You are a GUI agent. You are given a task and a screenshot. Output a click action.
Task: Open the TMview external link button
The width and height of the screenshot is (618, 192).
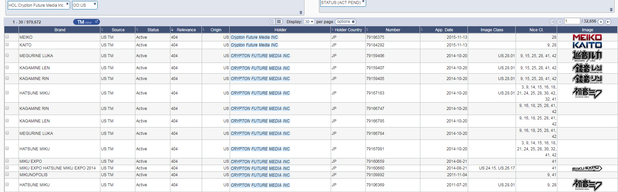click(86, 22)
